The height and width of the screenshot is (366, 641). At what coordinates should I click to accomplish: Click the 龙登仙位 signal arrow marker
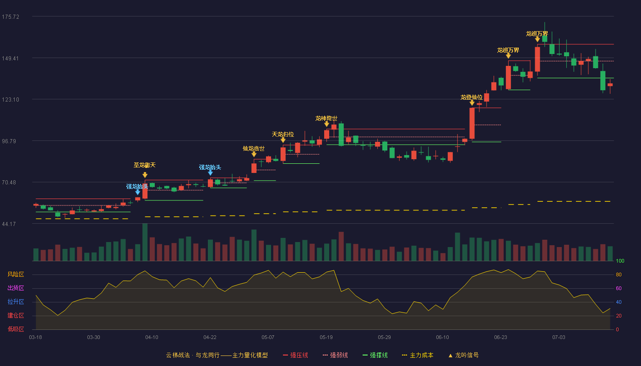(x=472, y=103)
